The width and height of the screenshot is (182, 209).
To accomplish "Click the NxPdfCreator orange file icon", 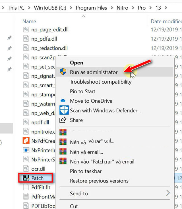I will pos(26,141).
